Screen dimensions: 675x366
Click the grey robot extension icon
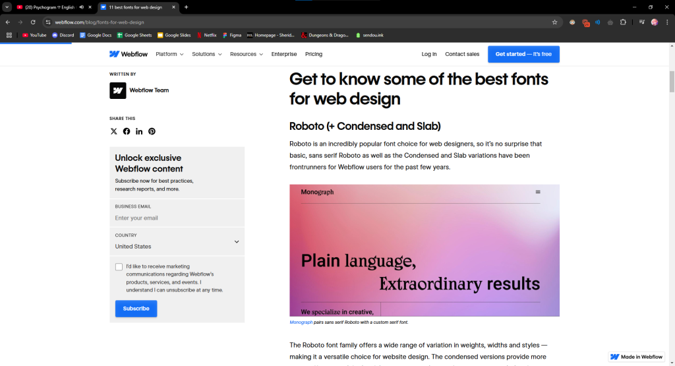click(x=610, y=22)
